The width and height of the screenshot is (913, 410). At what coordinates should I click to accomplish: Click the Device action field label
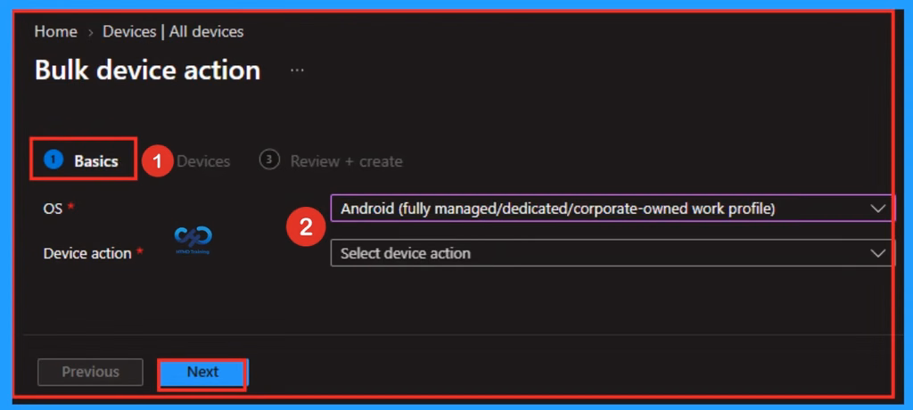coord(87,253)
